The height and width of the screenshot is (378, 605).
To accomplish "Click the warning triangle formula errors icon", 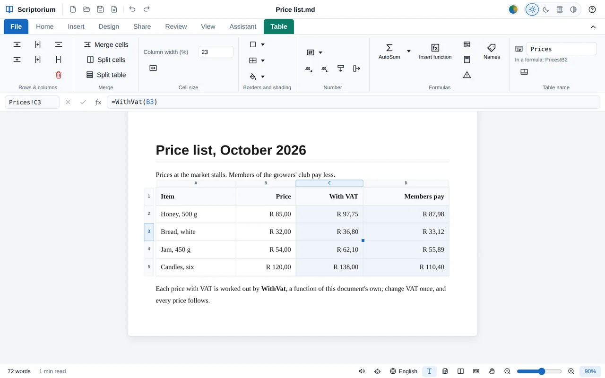I will click(x=467, y=75).
